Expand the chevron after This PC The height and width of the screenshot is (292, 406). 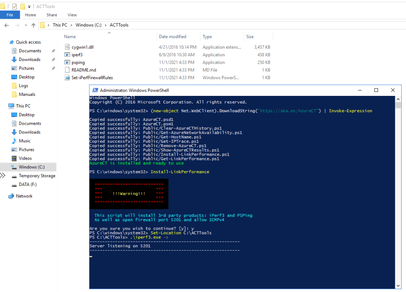71,25
